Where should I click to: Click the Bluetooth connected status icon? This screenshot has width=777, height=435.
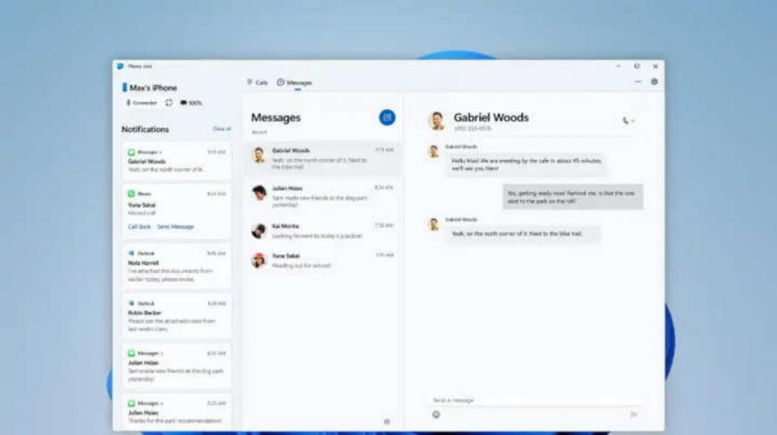pos(129,103)
